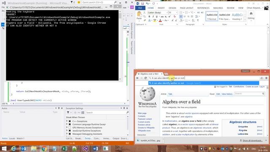Open Word font size dropdown

[x=177, y=13]
